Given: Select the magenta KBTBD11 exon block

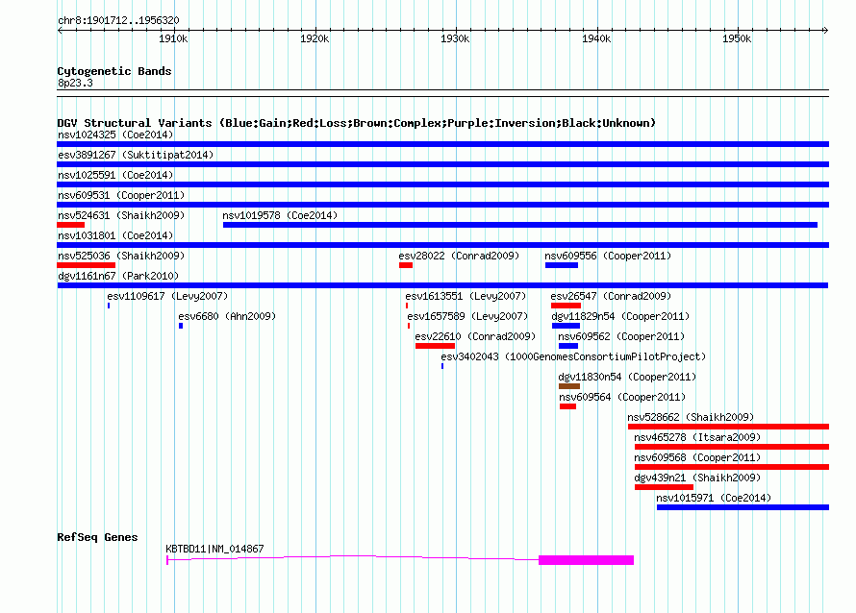Looking at the screenshot, I should 587,560.
